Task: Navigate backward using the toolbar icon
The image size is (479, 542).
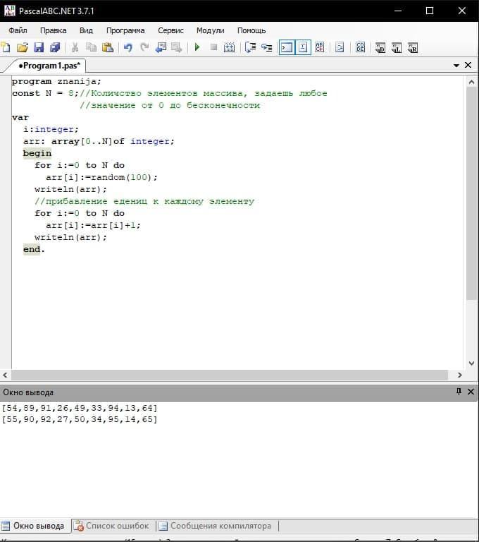Action: point(161,47)
